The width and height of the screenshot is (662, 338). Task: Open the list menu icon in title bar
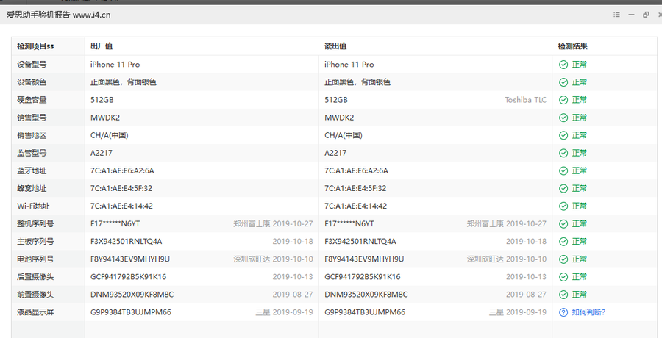click(617, 15)
